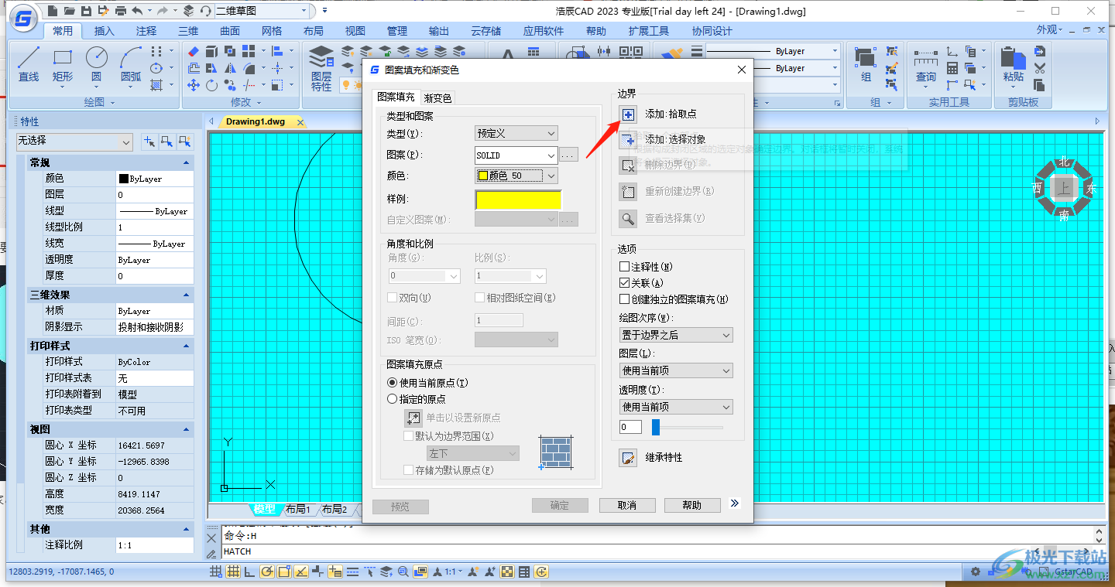Toggle grid display icon in status bar

232,572
